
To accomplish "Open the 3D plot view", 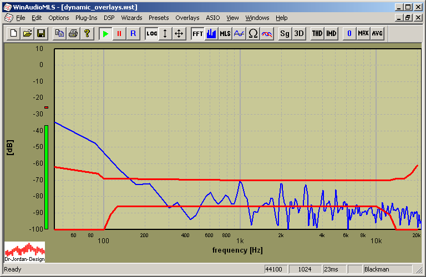I will (x=299, y=33).
